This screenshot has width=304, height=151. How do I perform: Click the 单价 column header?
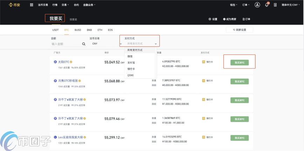[x=106, y=53]
